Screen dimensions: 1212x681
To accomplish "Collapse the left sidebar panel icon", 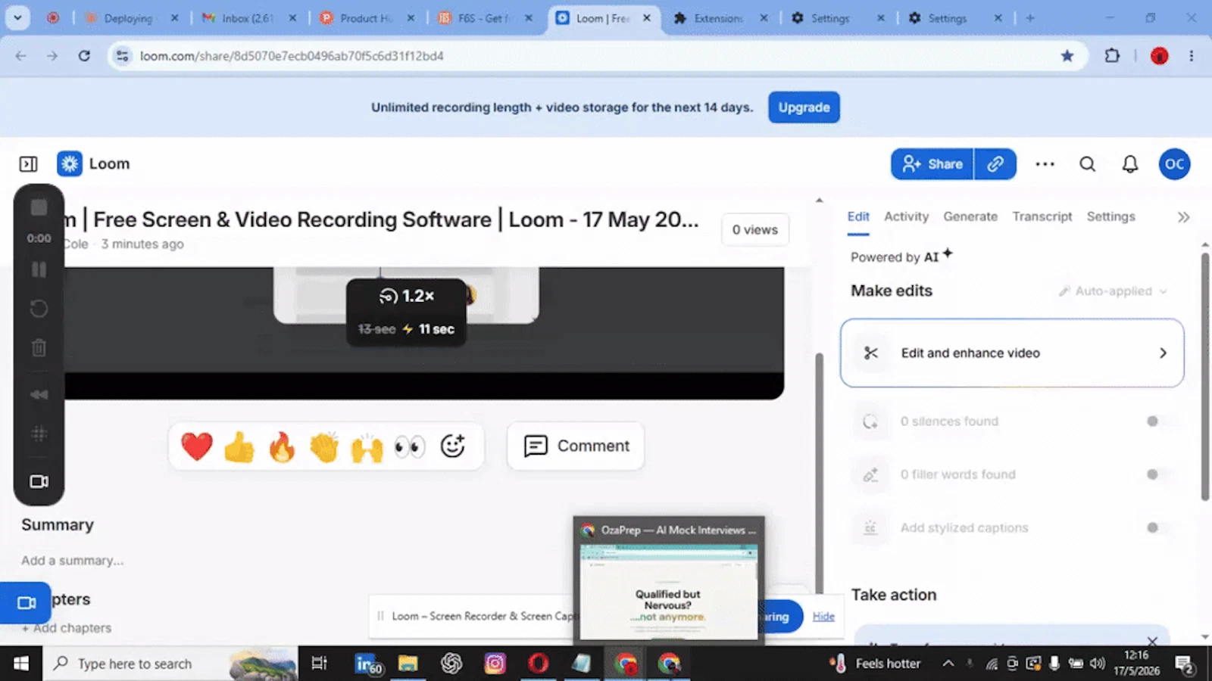I will coord(28,164).
